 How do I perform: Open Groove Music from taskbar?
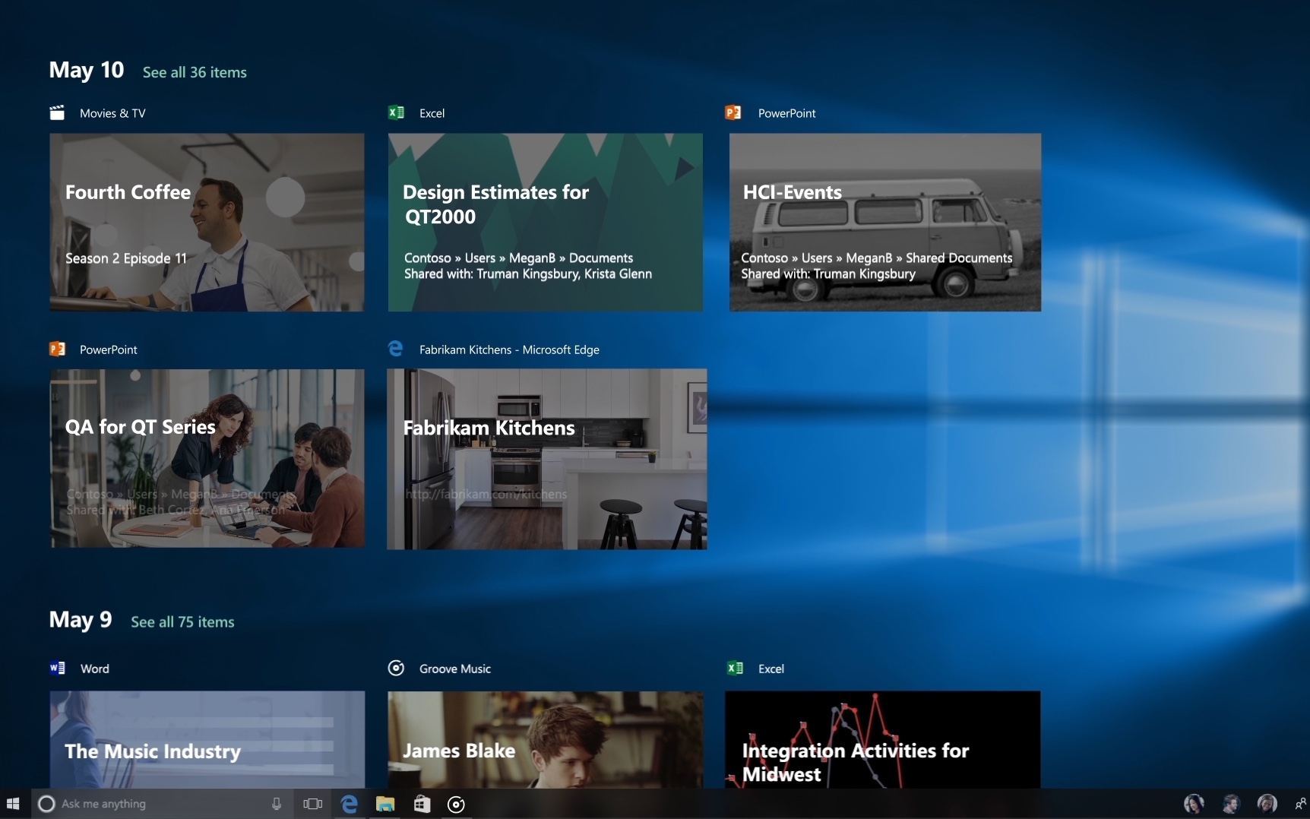456,805
